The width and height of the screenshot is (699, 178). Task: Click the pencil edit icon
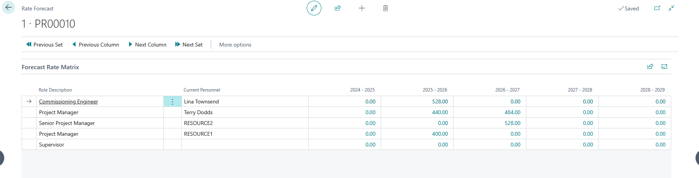tap(314, 8)
